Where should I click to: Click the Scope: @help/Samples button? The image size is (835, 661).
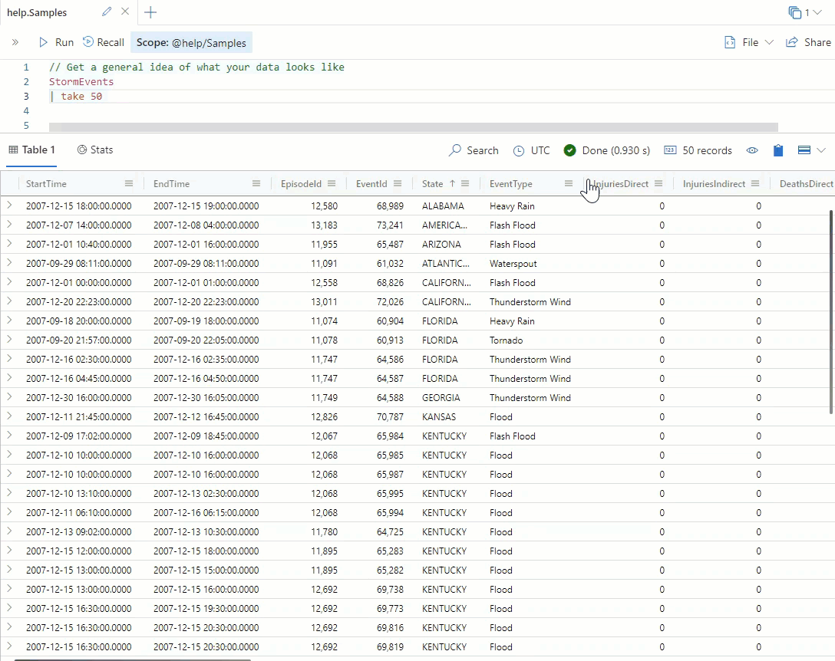point(191,43)
